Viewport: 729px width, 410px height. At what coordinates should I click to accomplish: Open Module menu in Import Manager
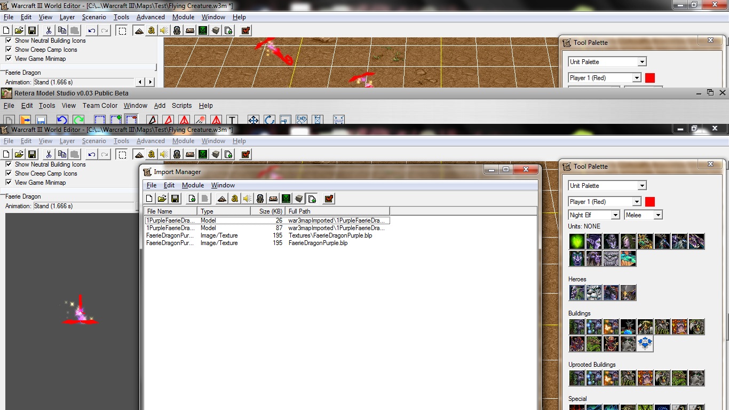coord(193,185)
